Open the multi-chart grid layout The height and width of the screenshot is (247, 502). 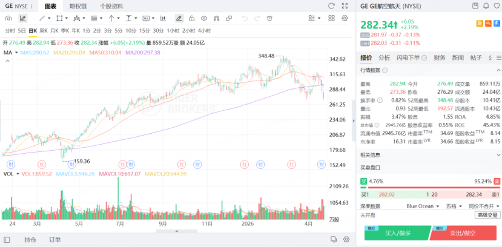[x=332, y=18]
